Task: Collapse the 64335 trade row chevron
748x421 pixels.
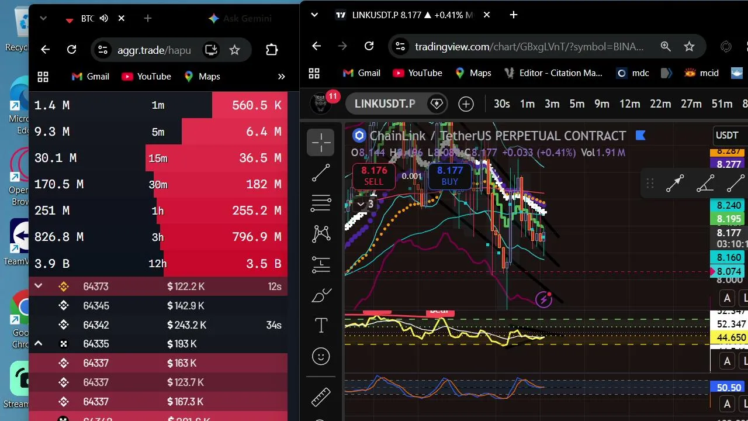Action: click(x=38, y=343)
